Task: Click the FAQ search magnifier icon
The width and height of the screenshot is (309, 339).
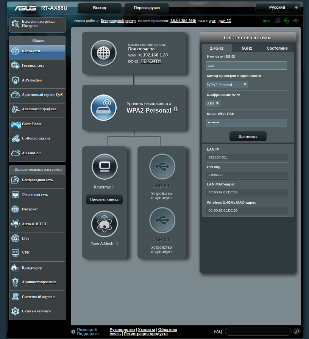Action: pyautogui.click(x=297, y=331)
